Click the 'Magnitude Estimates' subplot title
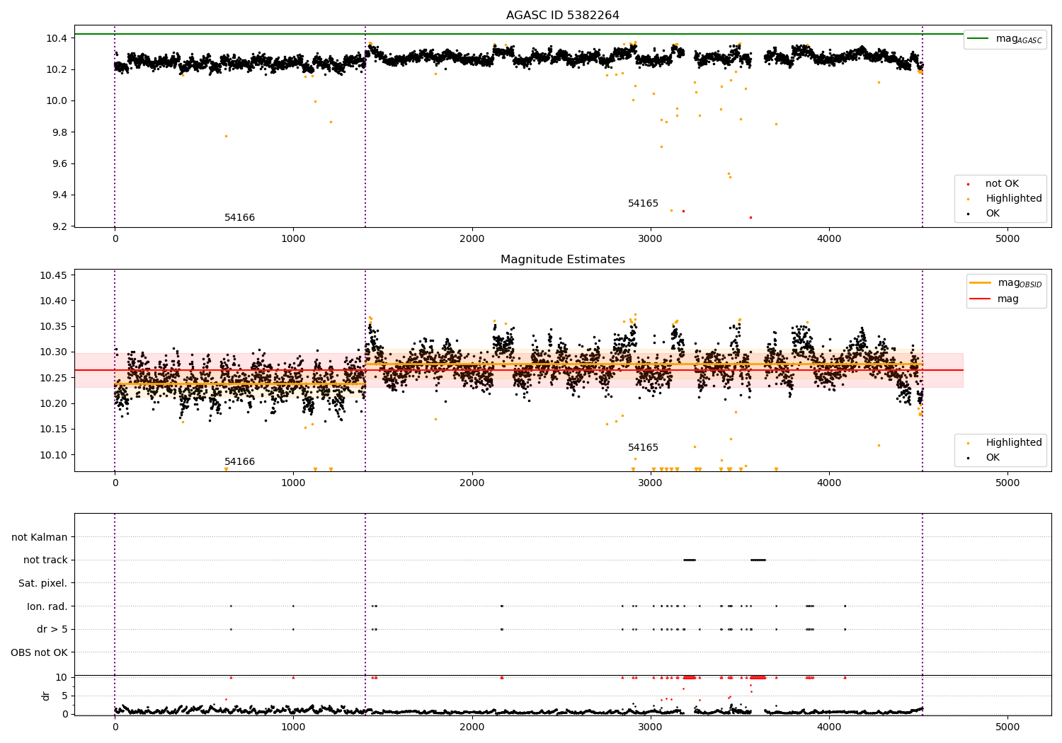 562,260
